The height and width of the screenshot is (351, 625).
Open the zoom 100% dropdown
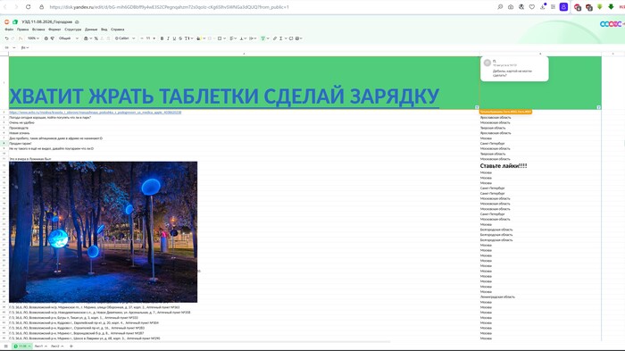pyautogui.click(x=33, y=38)
